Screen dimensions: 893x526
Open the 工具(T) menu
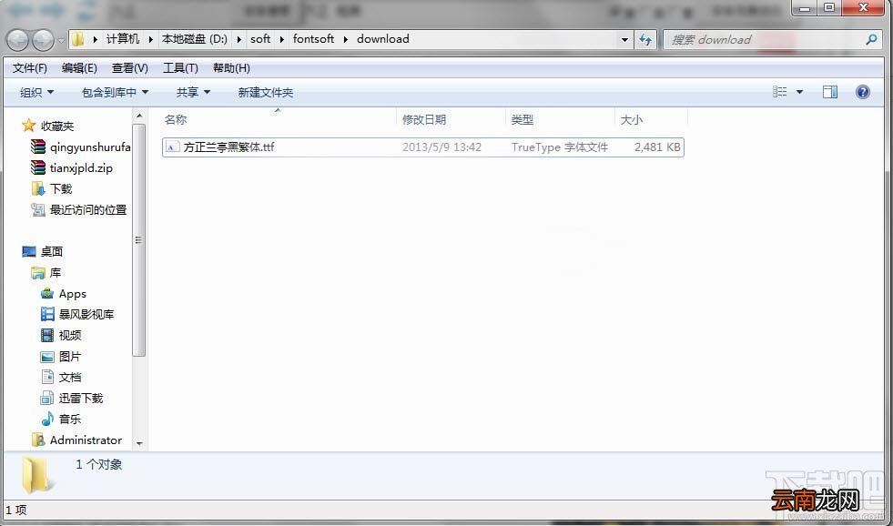(x=180, y=68)
